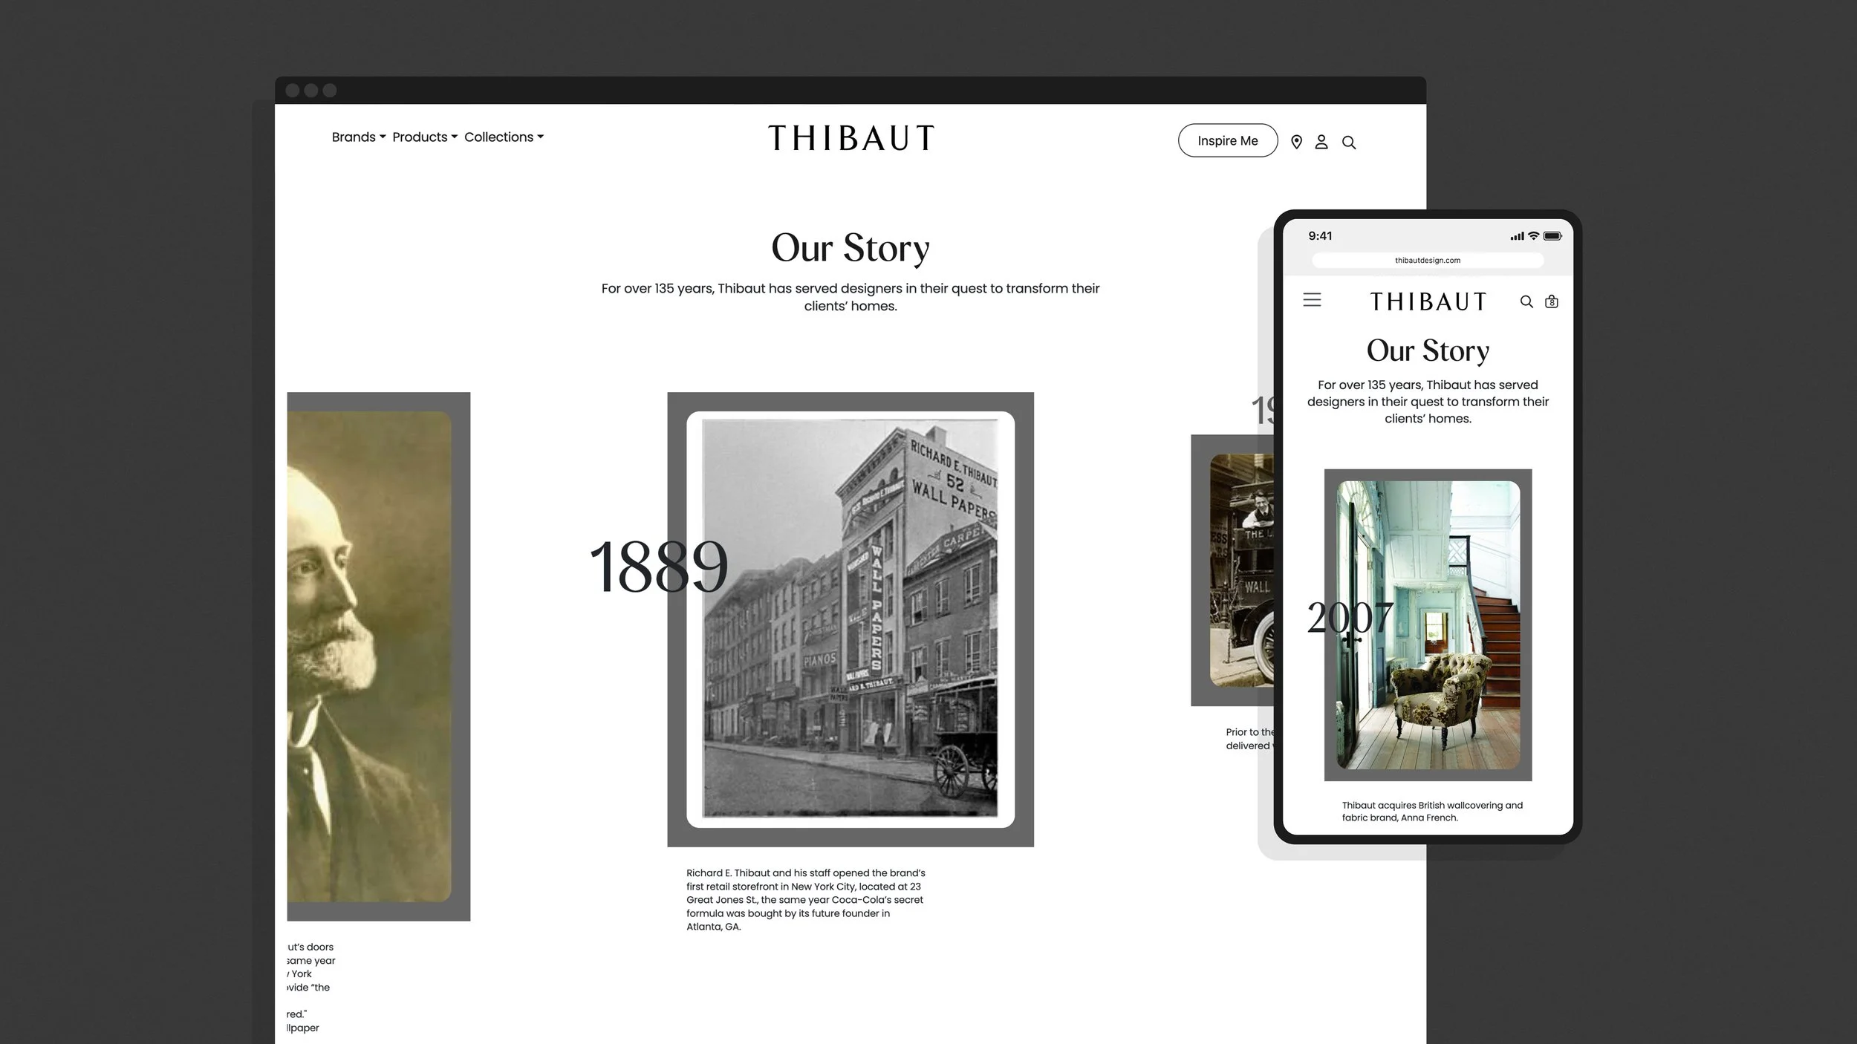Open the mobile shopping bag icon

(1552, 301)
